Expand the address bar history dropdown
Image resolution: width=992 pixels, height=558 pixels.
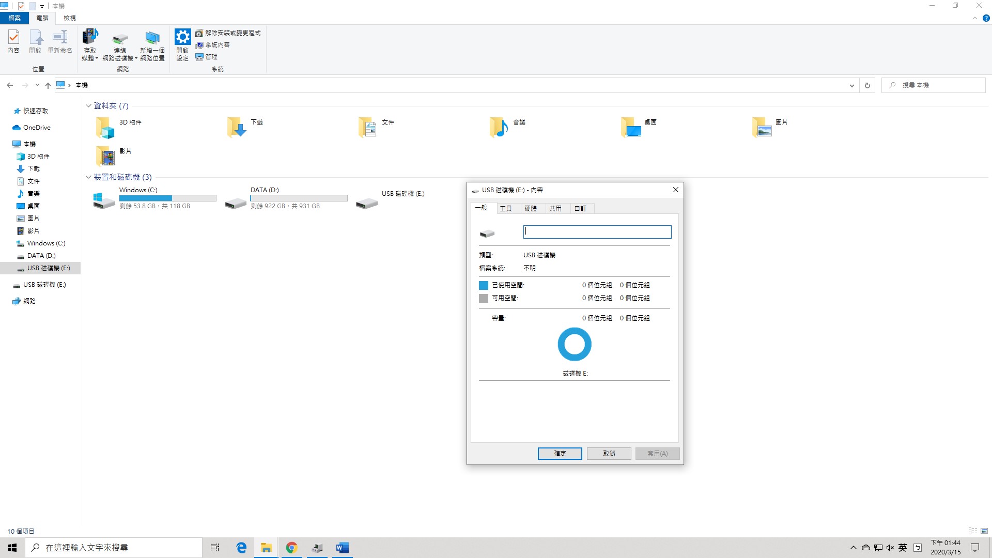(x=851, y=85)
